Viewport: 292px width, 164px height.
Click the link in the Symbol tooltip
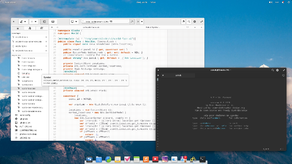point(54,83)
